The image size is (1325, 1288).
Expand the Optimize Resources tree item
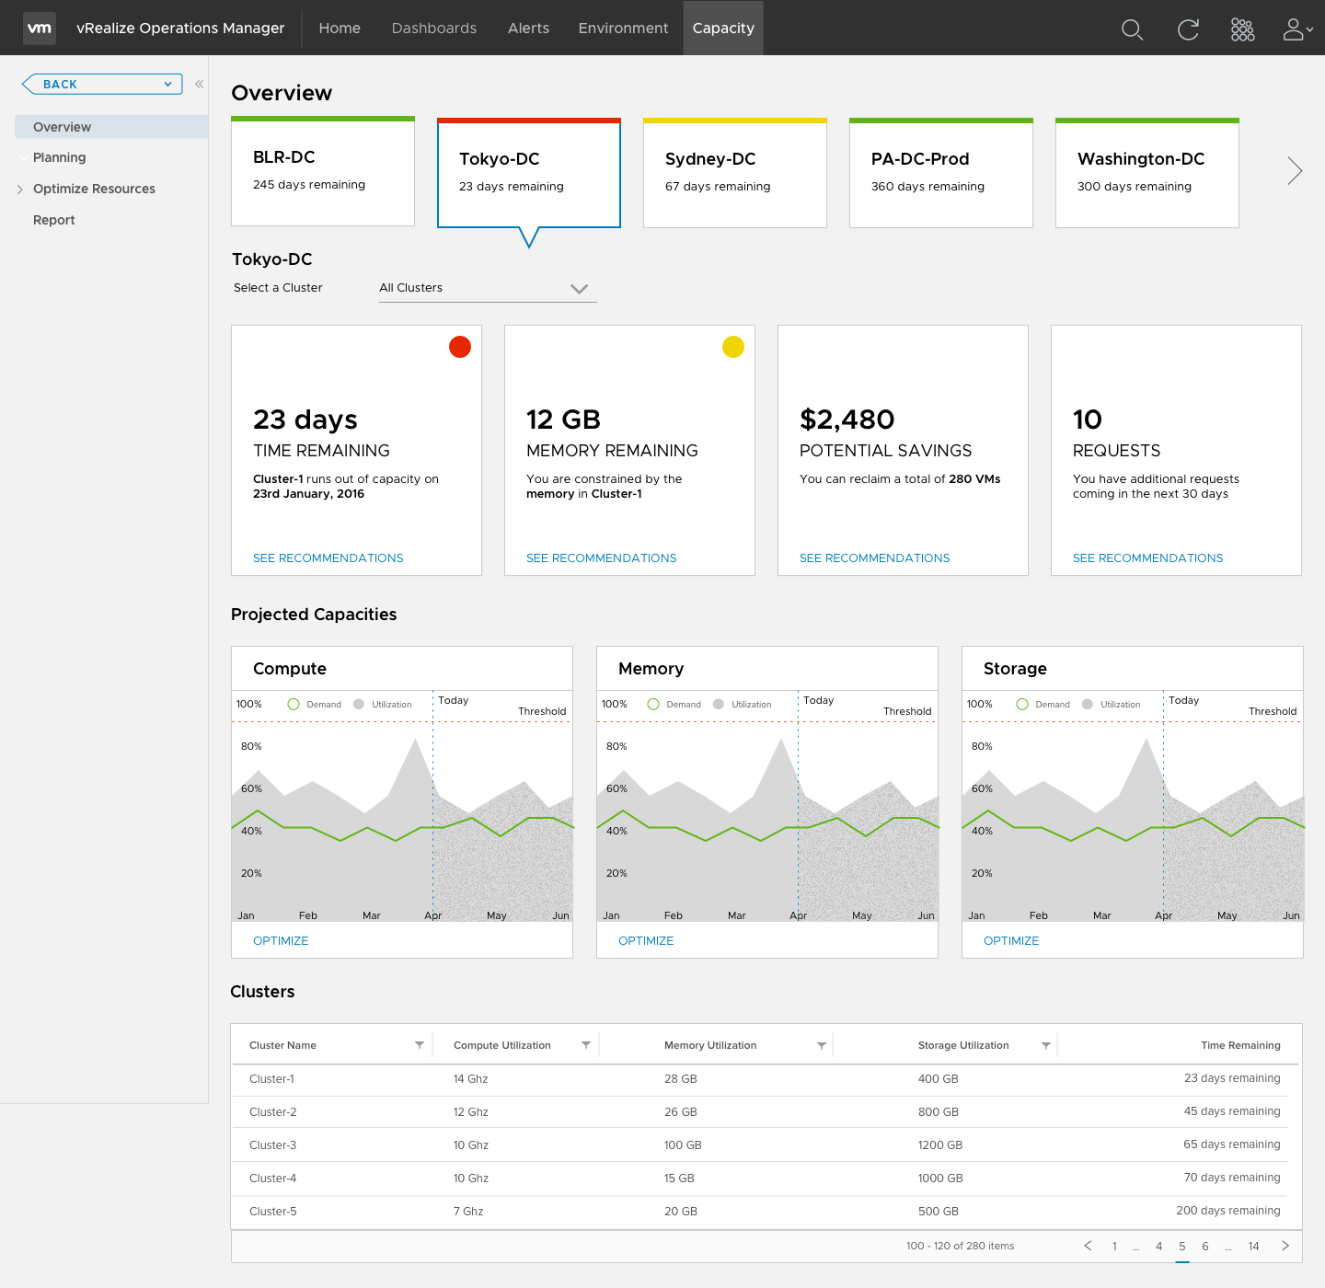point(20,190)
